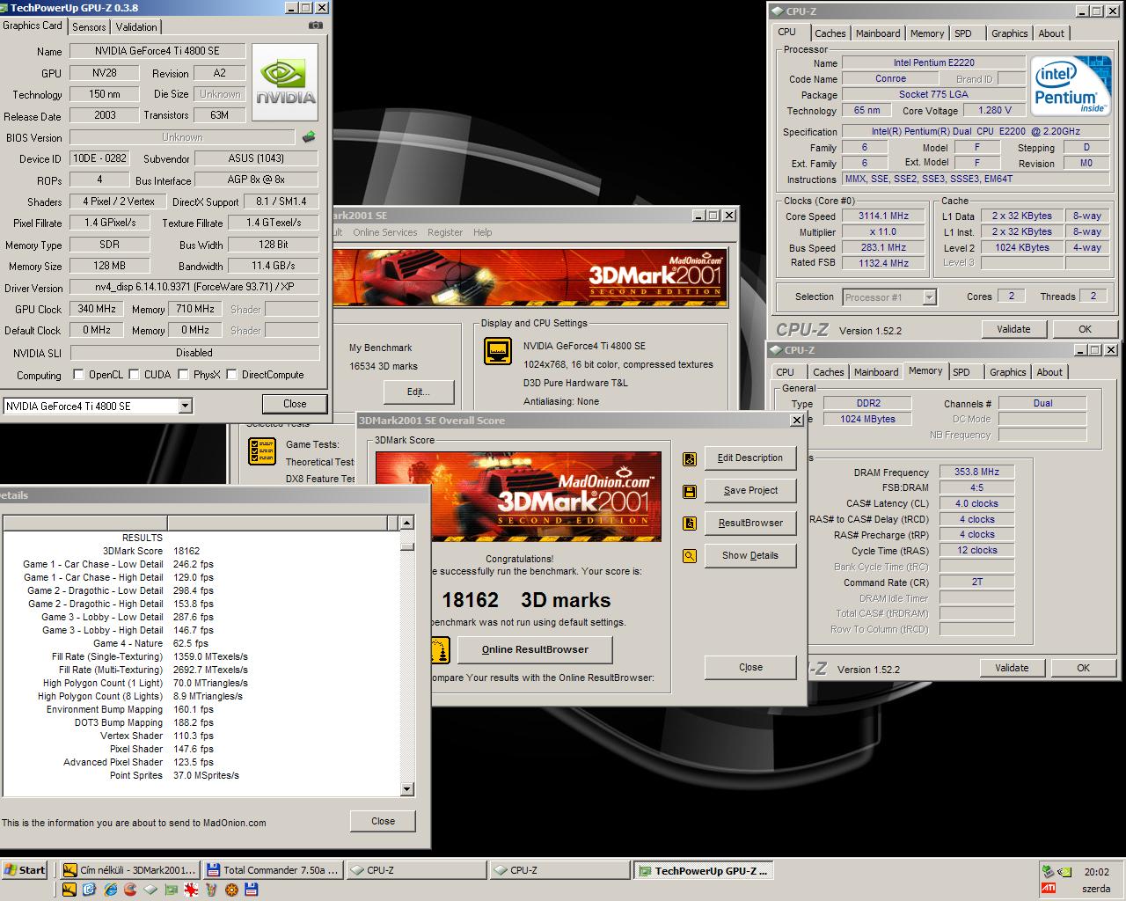1126x901 pixels.
Task: Switch to Cím nélküli 3DMark2001 taskbar button
Action: pos(130,870)
